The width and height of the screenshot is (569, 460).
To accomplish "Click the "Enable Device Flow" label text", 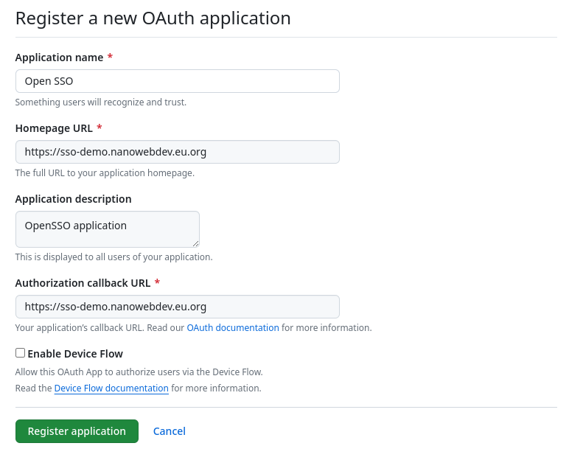I will 75,354.
